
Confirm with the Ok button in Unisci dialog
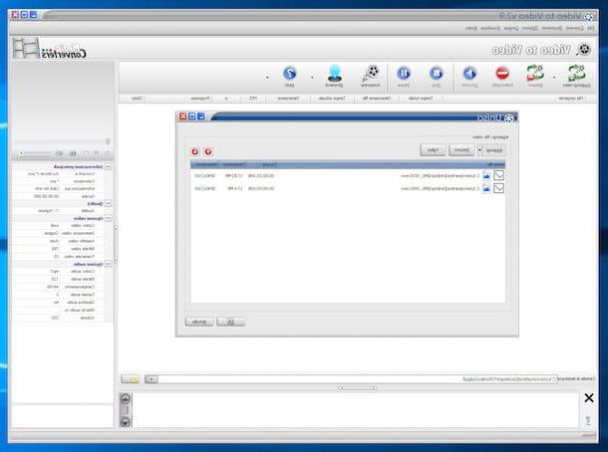click(230, 322)
